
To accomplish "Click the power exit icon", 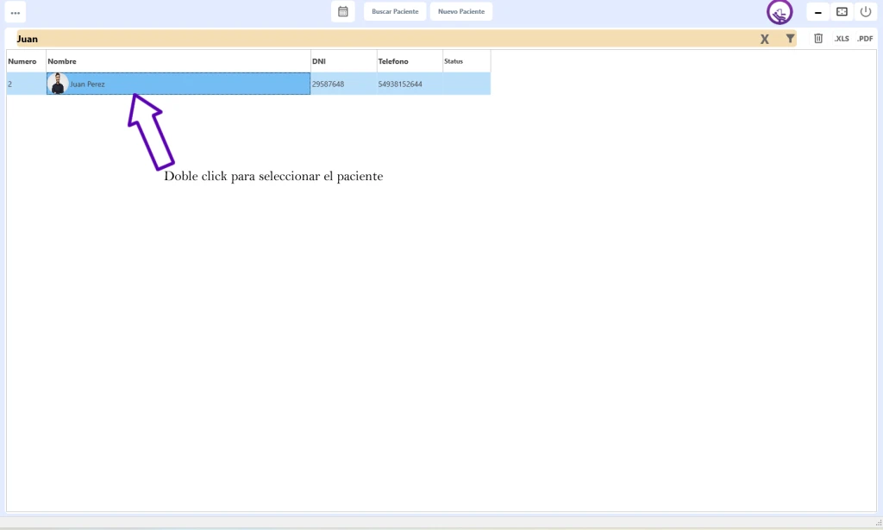I will point(866,12).
